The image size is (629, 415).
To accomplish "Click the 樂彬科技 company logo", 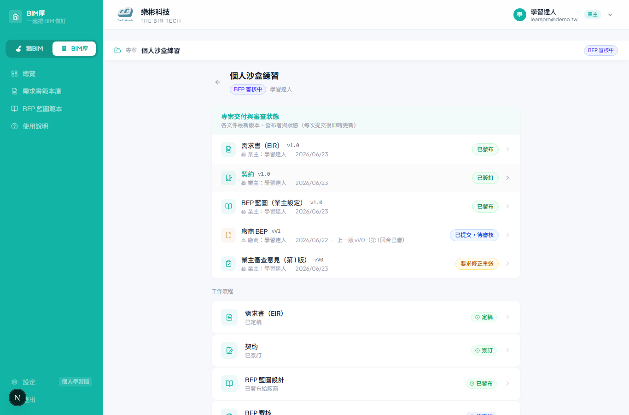I will coord(125,15).
